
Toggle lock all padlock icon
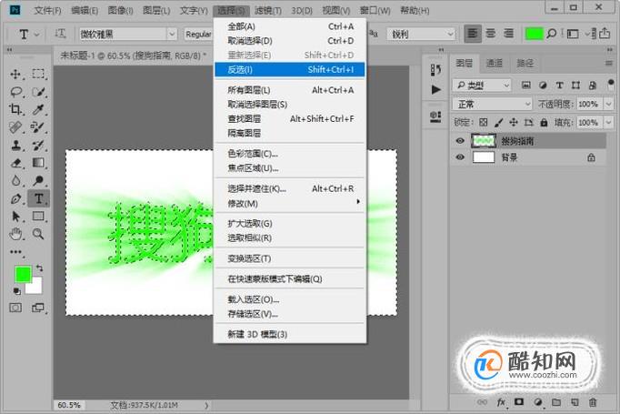click(544, 122)
